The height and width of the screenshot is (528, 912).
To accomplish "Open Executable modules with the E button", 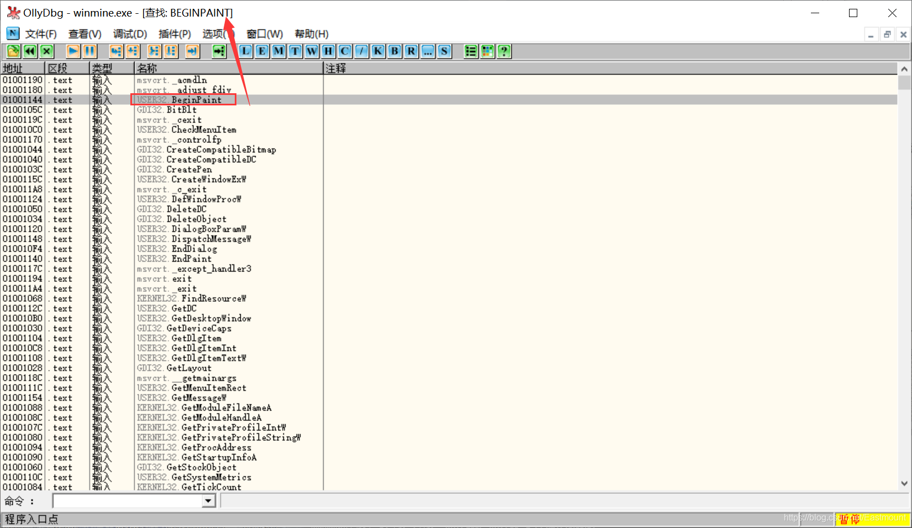I will click(x=262, y=51).
